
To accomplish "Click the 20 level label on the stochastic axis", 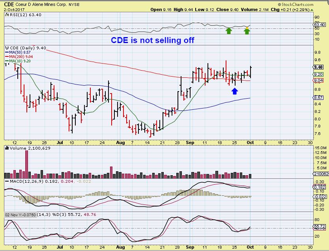I will coord(317,236).
